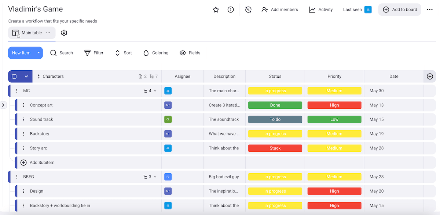This screenshot has width=440, height=215.
Task: Open the board's three-dot options menu
Action: [x=430, y=10]
